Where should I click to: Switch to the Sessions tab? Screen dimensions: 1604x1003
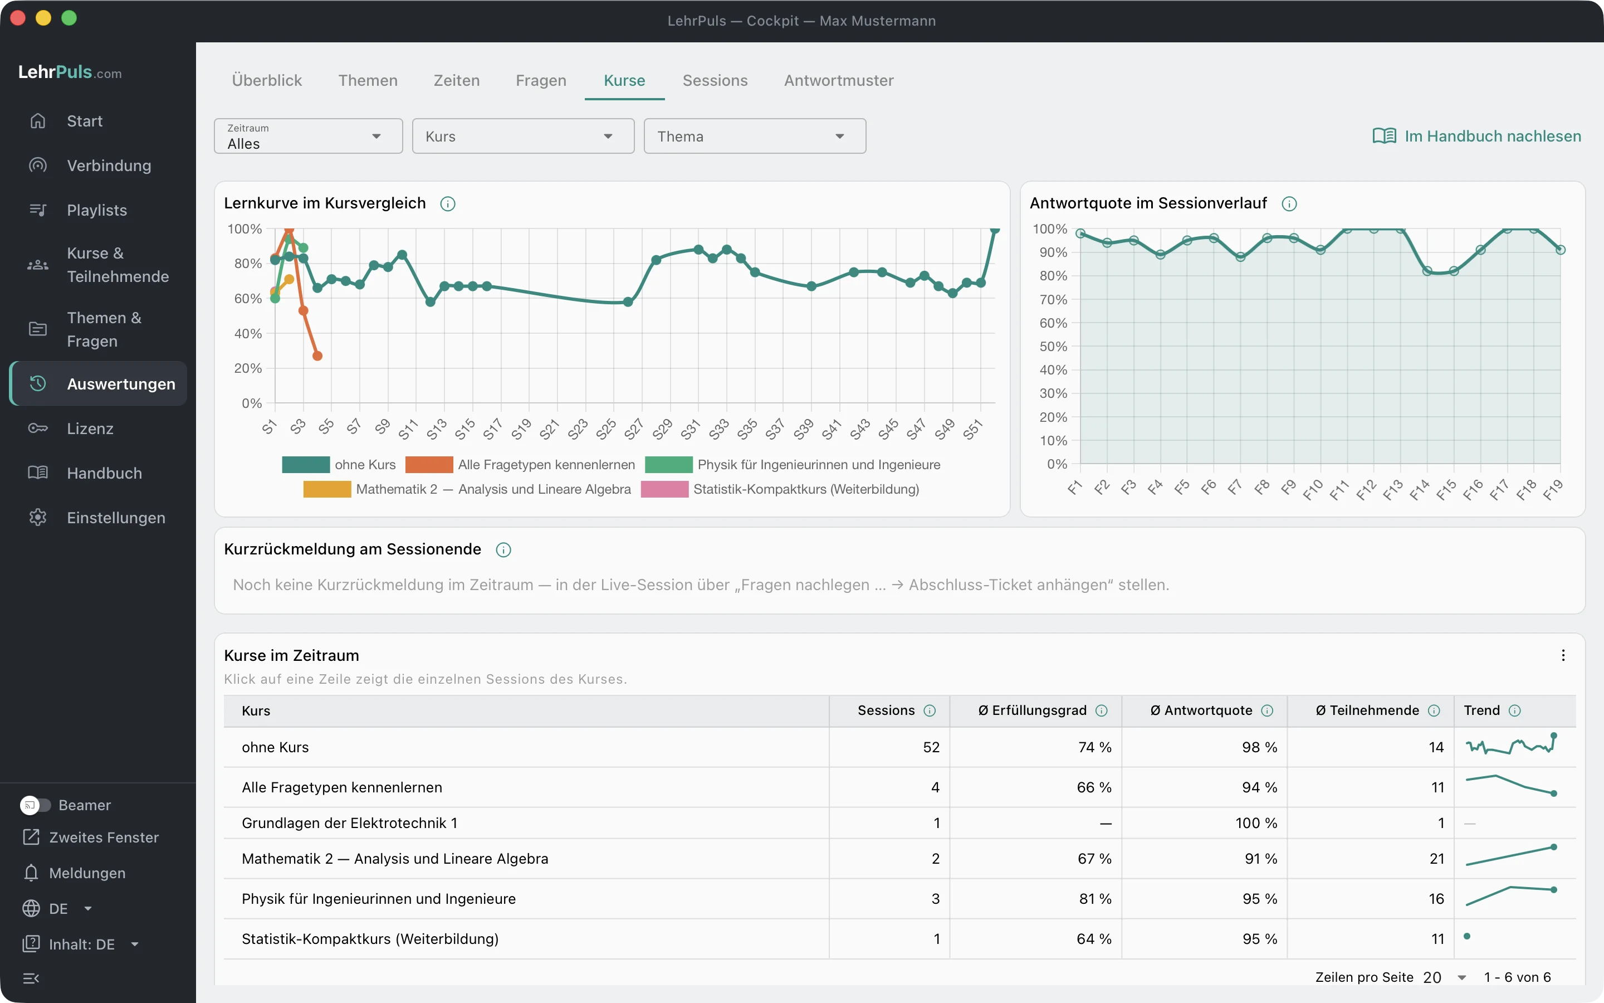[715, 80]
